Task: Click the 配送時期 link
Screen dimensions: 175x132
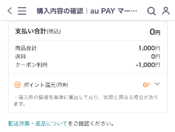Action: [19, 123]
